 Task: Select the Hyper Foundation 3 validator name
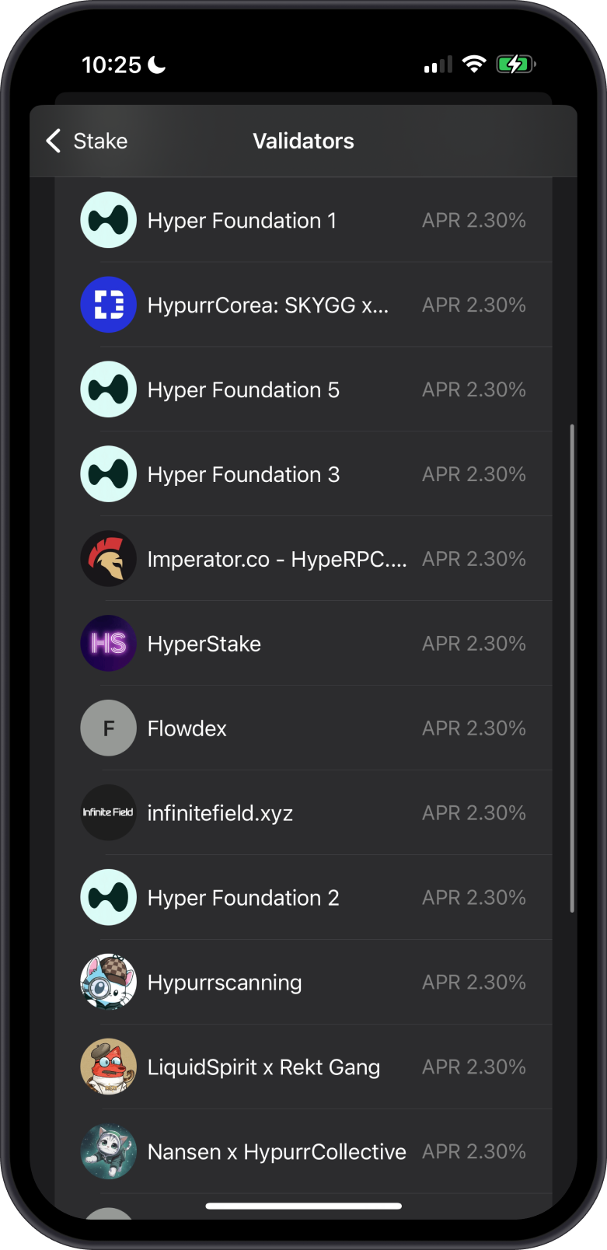243,474
